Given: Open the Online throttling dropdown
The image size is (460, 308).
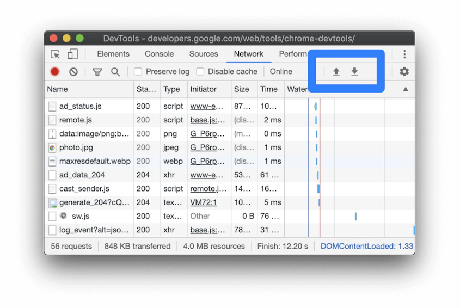Looking at the screenshot, I should point(281,72).
